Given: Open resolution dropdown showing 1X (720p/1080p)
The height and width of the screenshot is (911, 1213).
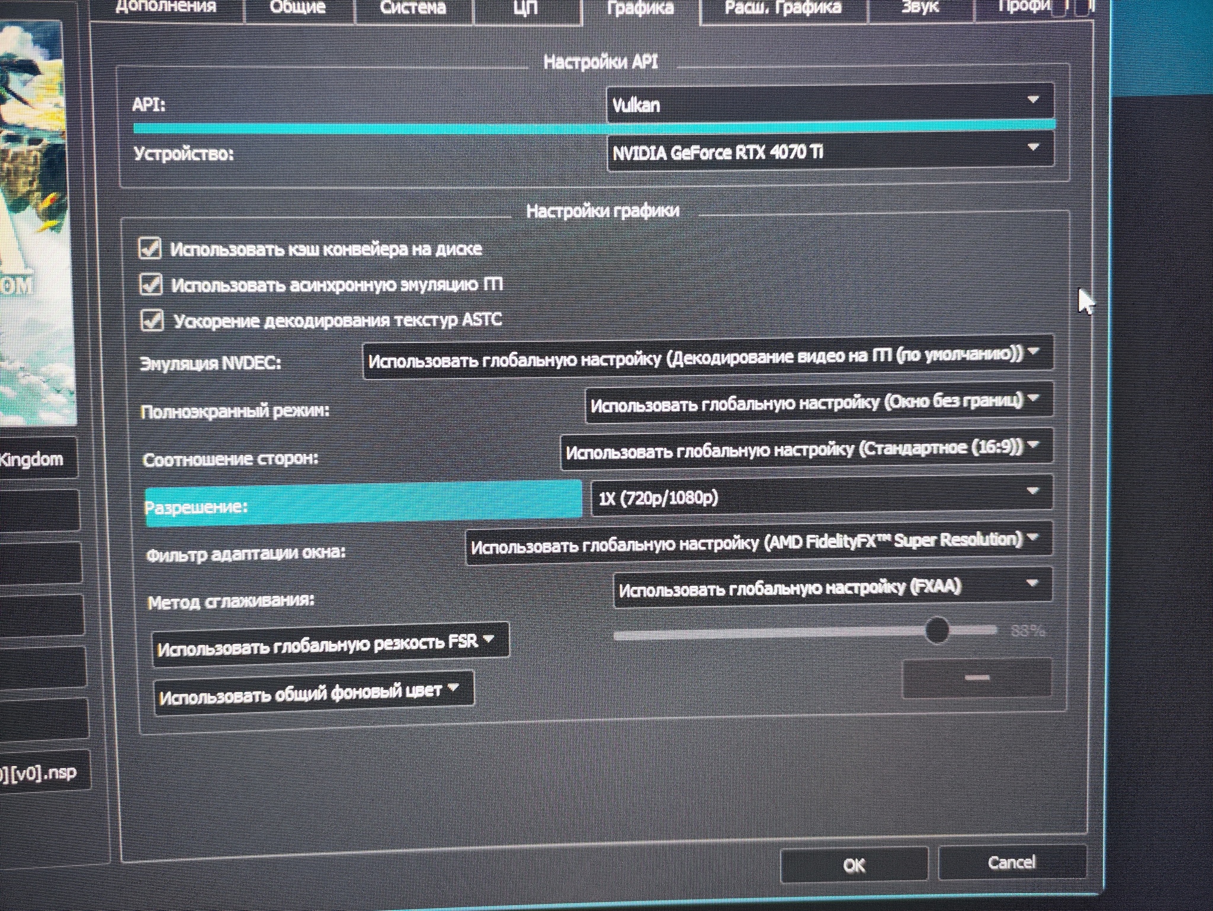Looking at the screenshot, I should (820, 496).
